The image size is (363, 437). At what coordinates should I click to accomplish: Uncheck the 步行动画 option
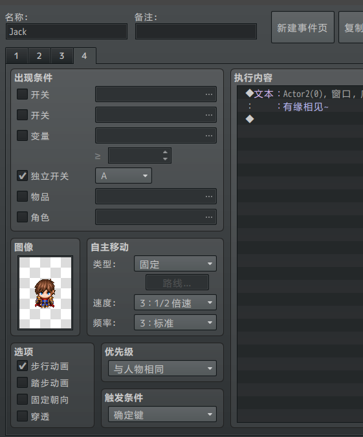click(22, 366)
